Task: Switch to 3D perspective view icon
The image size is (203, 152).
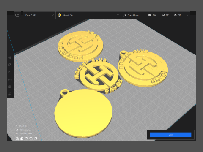Action: [17, 139]
